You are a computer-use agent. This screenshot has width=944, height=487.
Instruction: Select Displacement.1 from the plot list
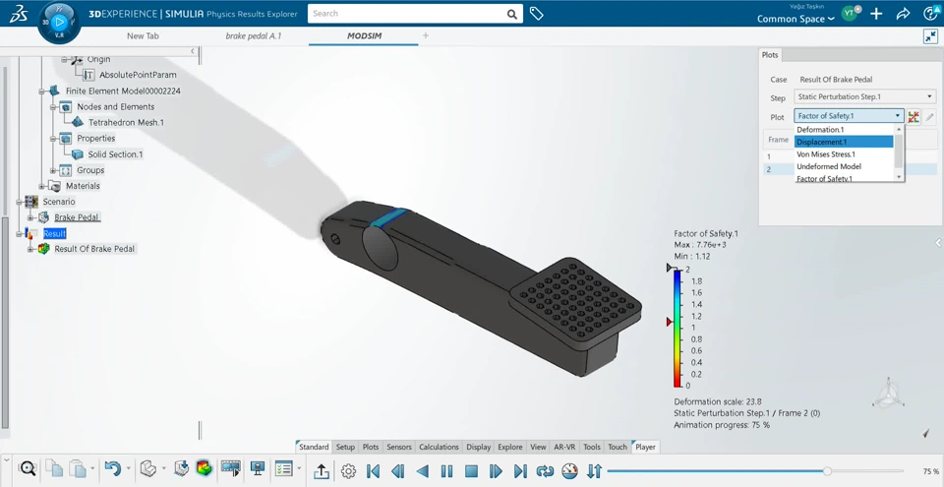(844, 142)
